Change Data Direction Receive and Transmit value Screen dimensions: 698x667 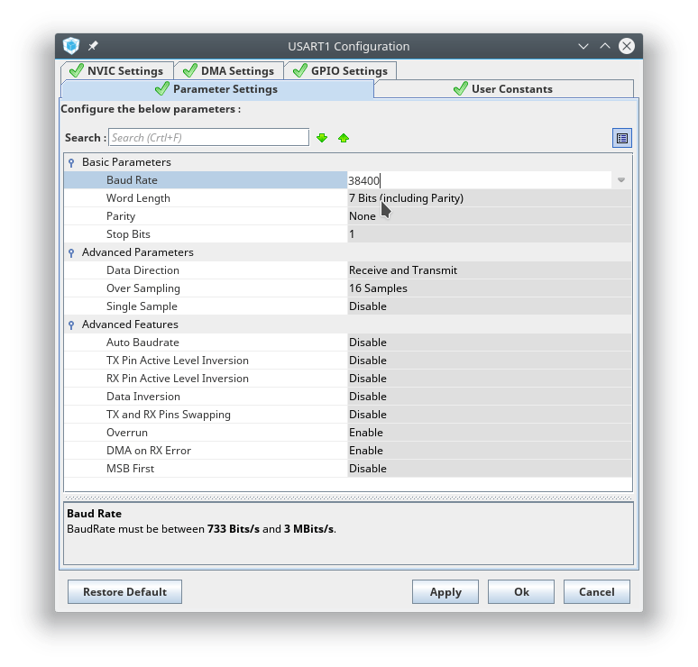[489, 270]
